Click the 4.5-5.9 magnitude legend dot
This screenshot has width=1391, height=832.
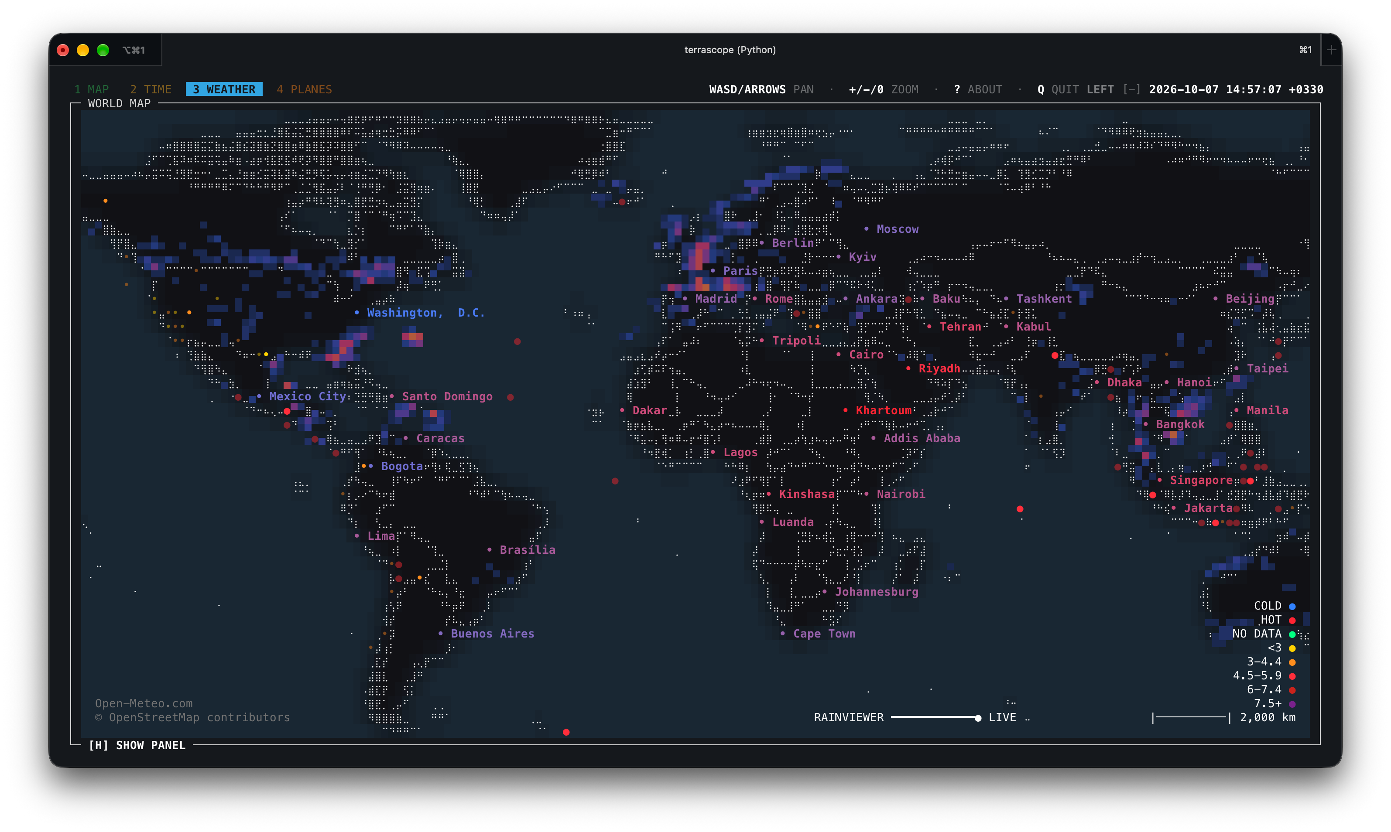click(x=1292, y=676)
